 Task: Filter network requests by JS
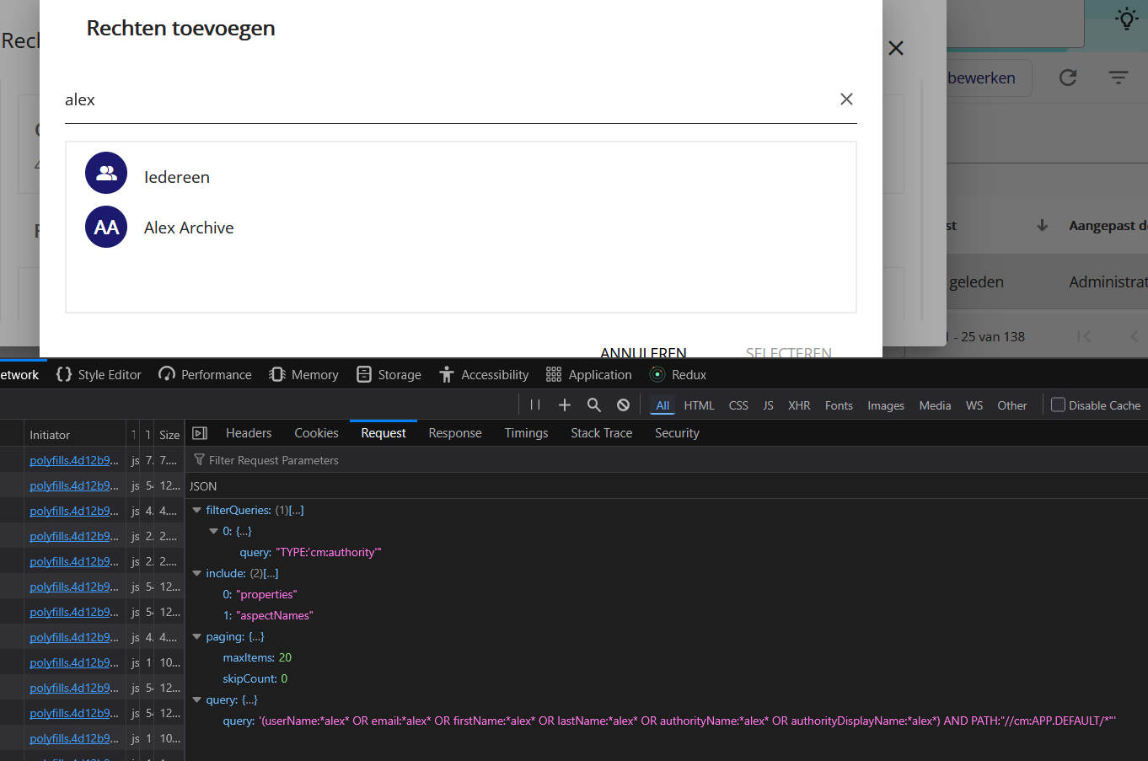(768, 405)
